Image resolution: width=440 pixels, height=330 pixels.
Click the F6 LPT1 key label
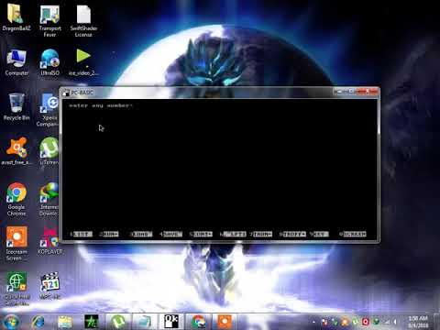[233, 234]
